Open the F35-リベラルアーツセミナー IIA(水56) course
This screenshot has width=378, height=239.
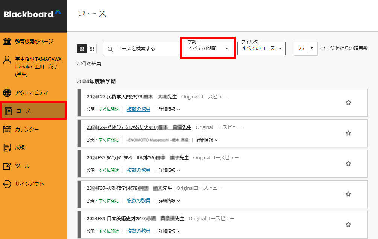(138, 157)
